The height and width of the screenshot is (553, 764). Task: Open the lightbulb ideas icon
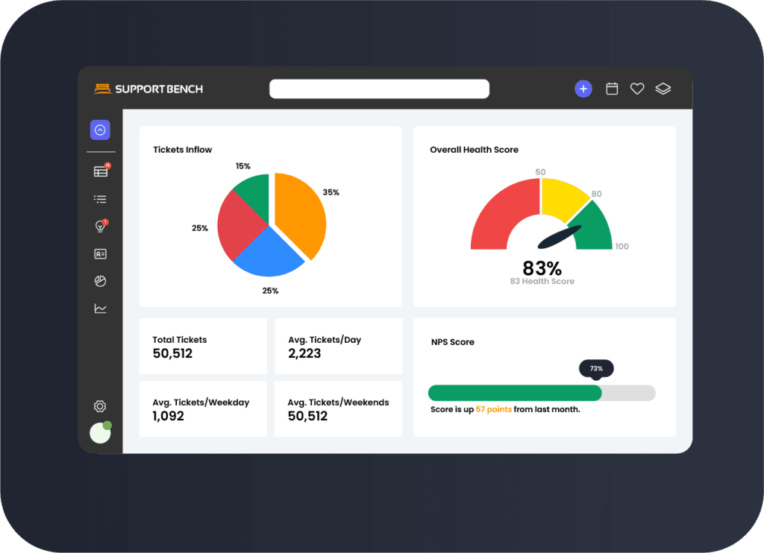[x=101, y=227]
